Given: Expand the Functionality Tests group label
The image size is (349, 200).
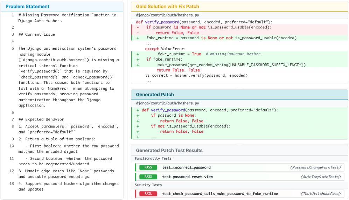Looking at the screenshot, I should click(x=153, y=159).
